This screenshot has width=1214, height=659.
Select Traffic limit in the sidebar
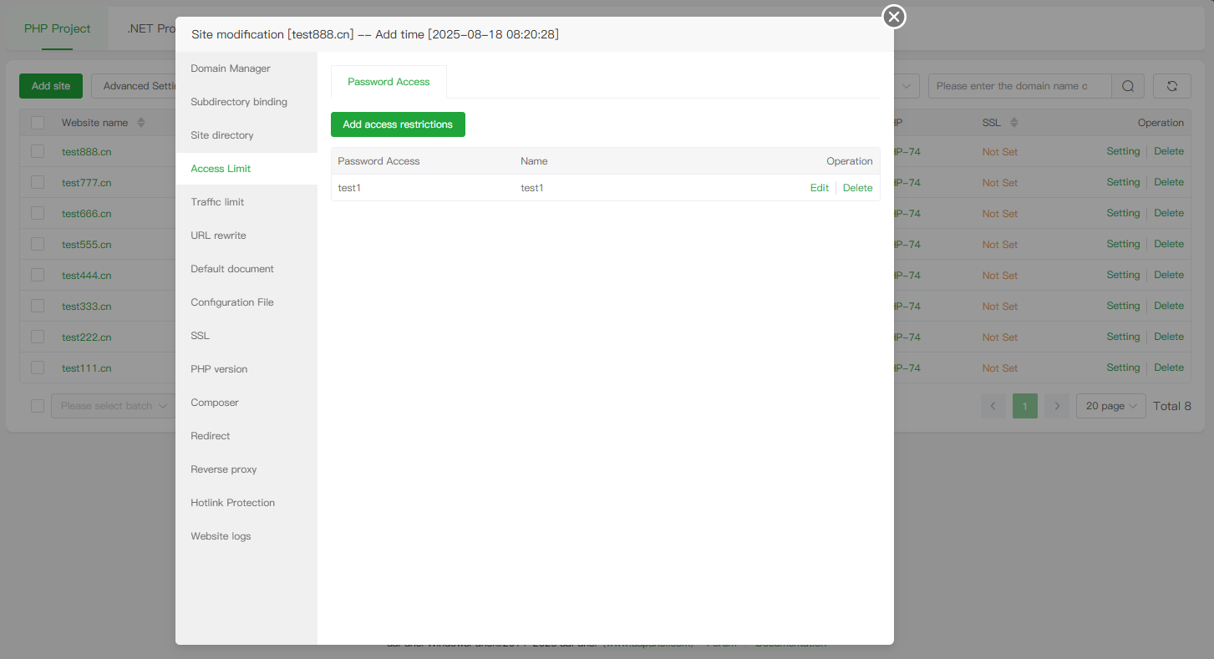coord(217,202)
